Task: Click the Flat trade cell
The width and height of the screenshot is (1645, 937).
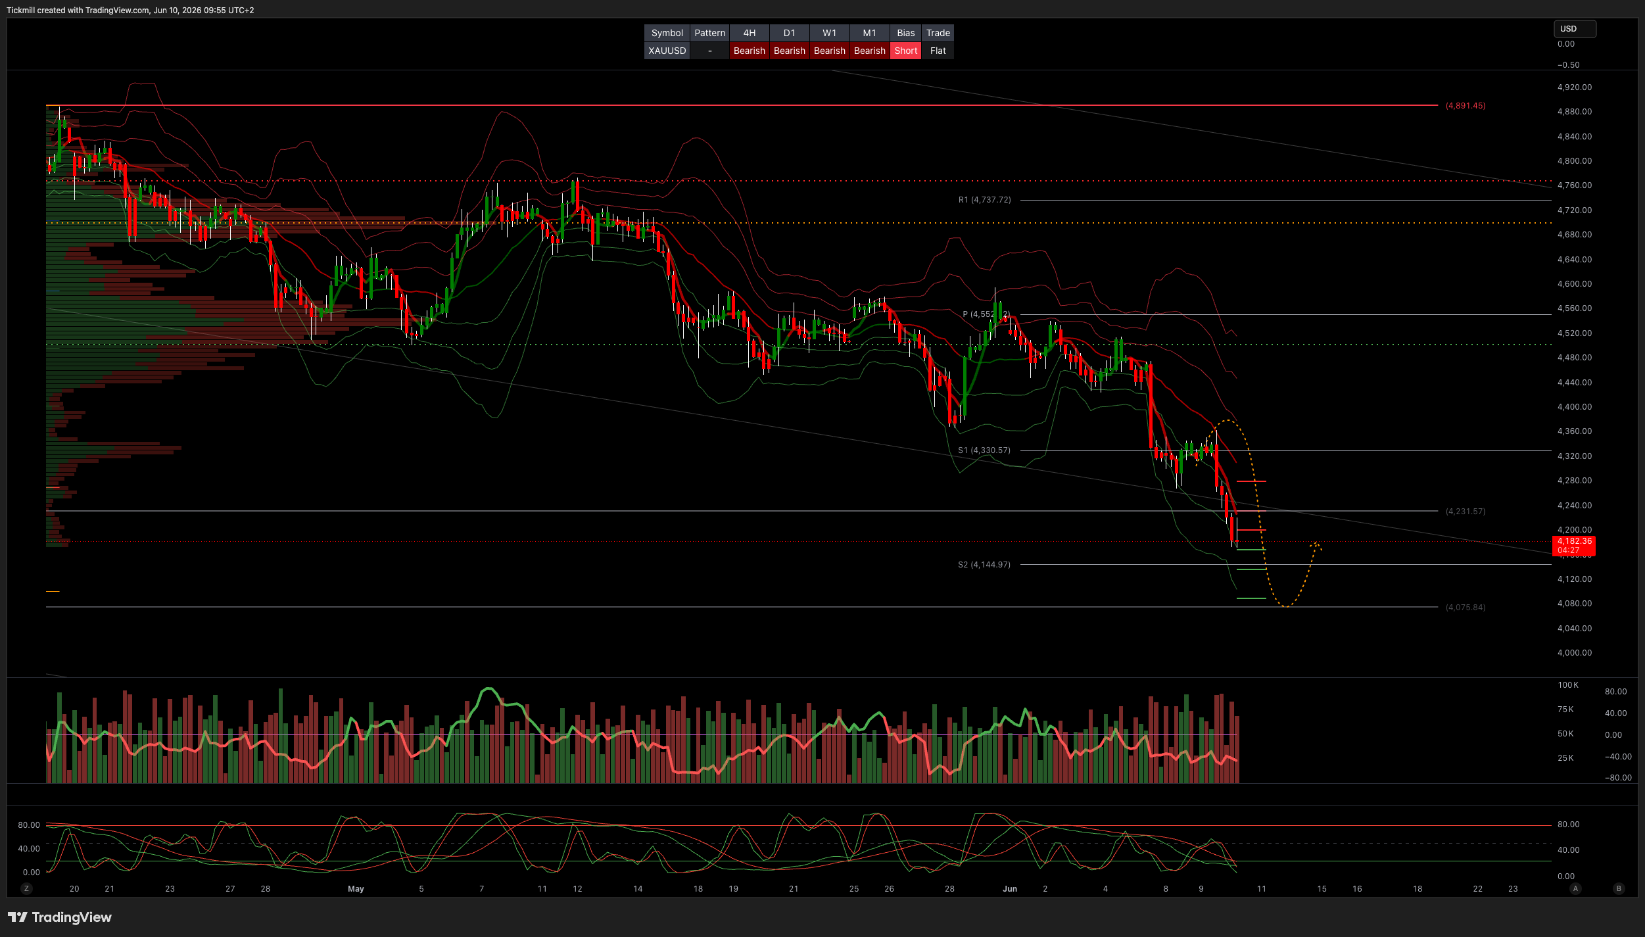Action: point(938,51)
